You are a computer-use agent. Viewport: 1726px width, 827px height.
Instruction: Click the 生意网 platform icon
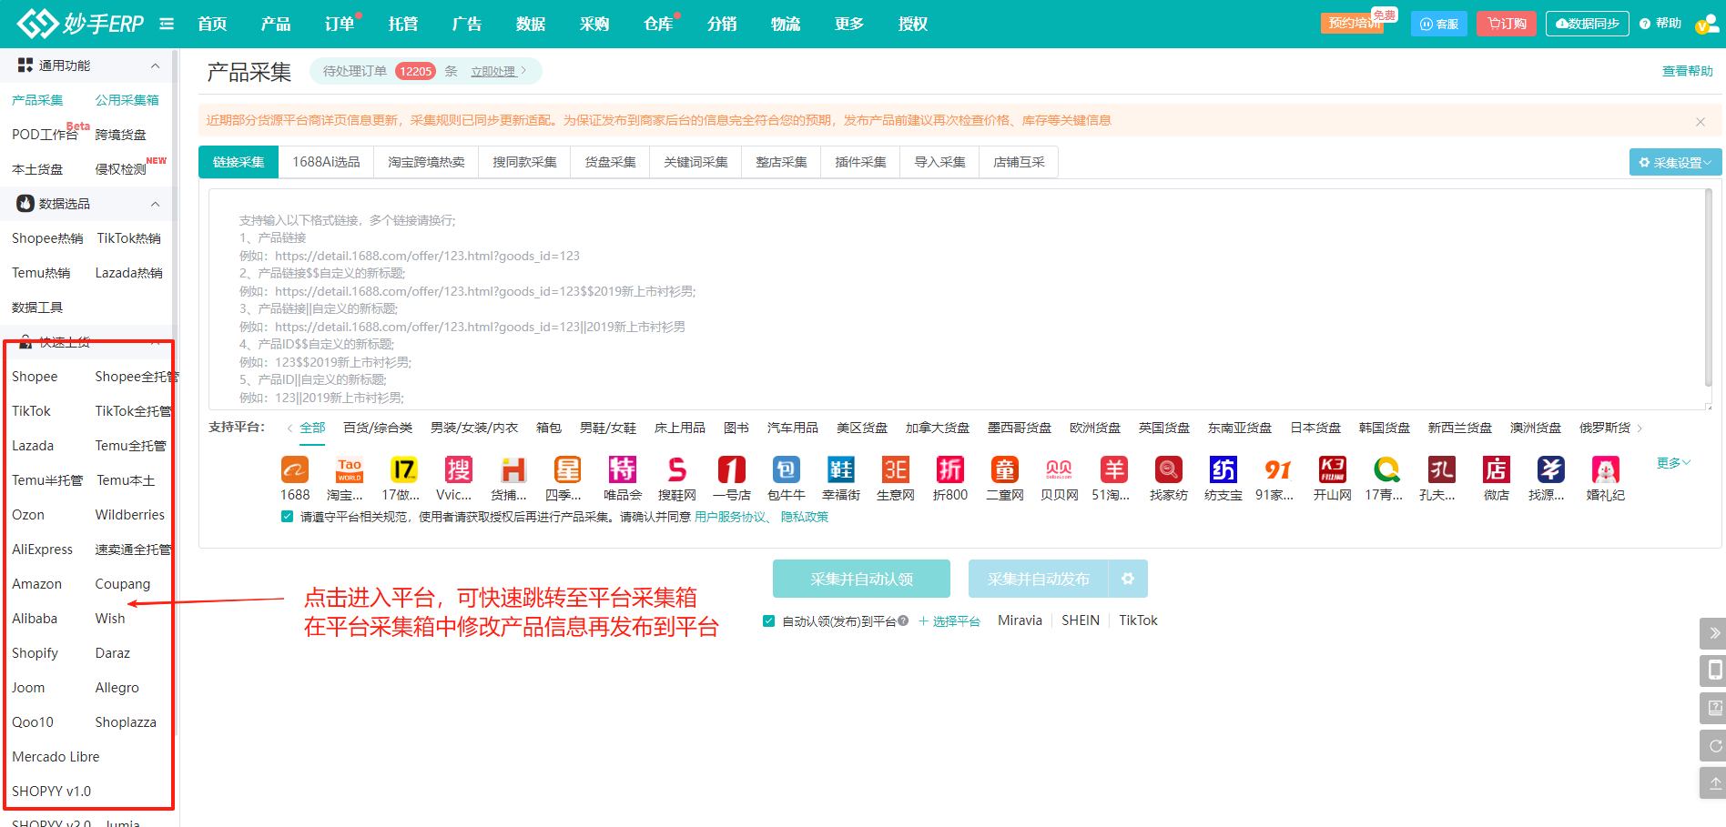896,469
